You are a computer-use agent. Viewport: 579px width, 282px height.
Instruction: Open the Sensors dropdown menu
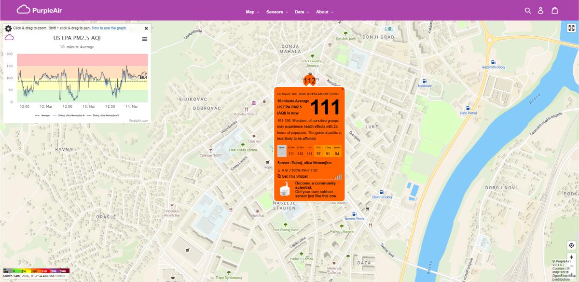tap(276, 12)
